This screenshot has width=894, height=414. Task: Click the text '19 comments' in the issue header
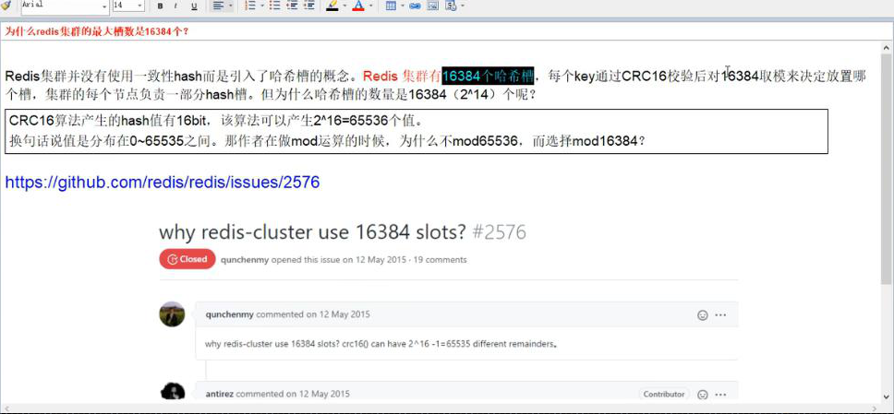(441, 260)
